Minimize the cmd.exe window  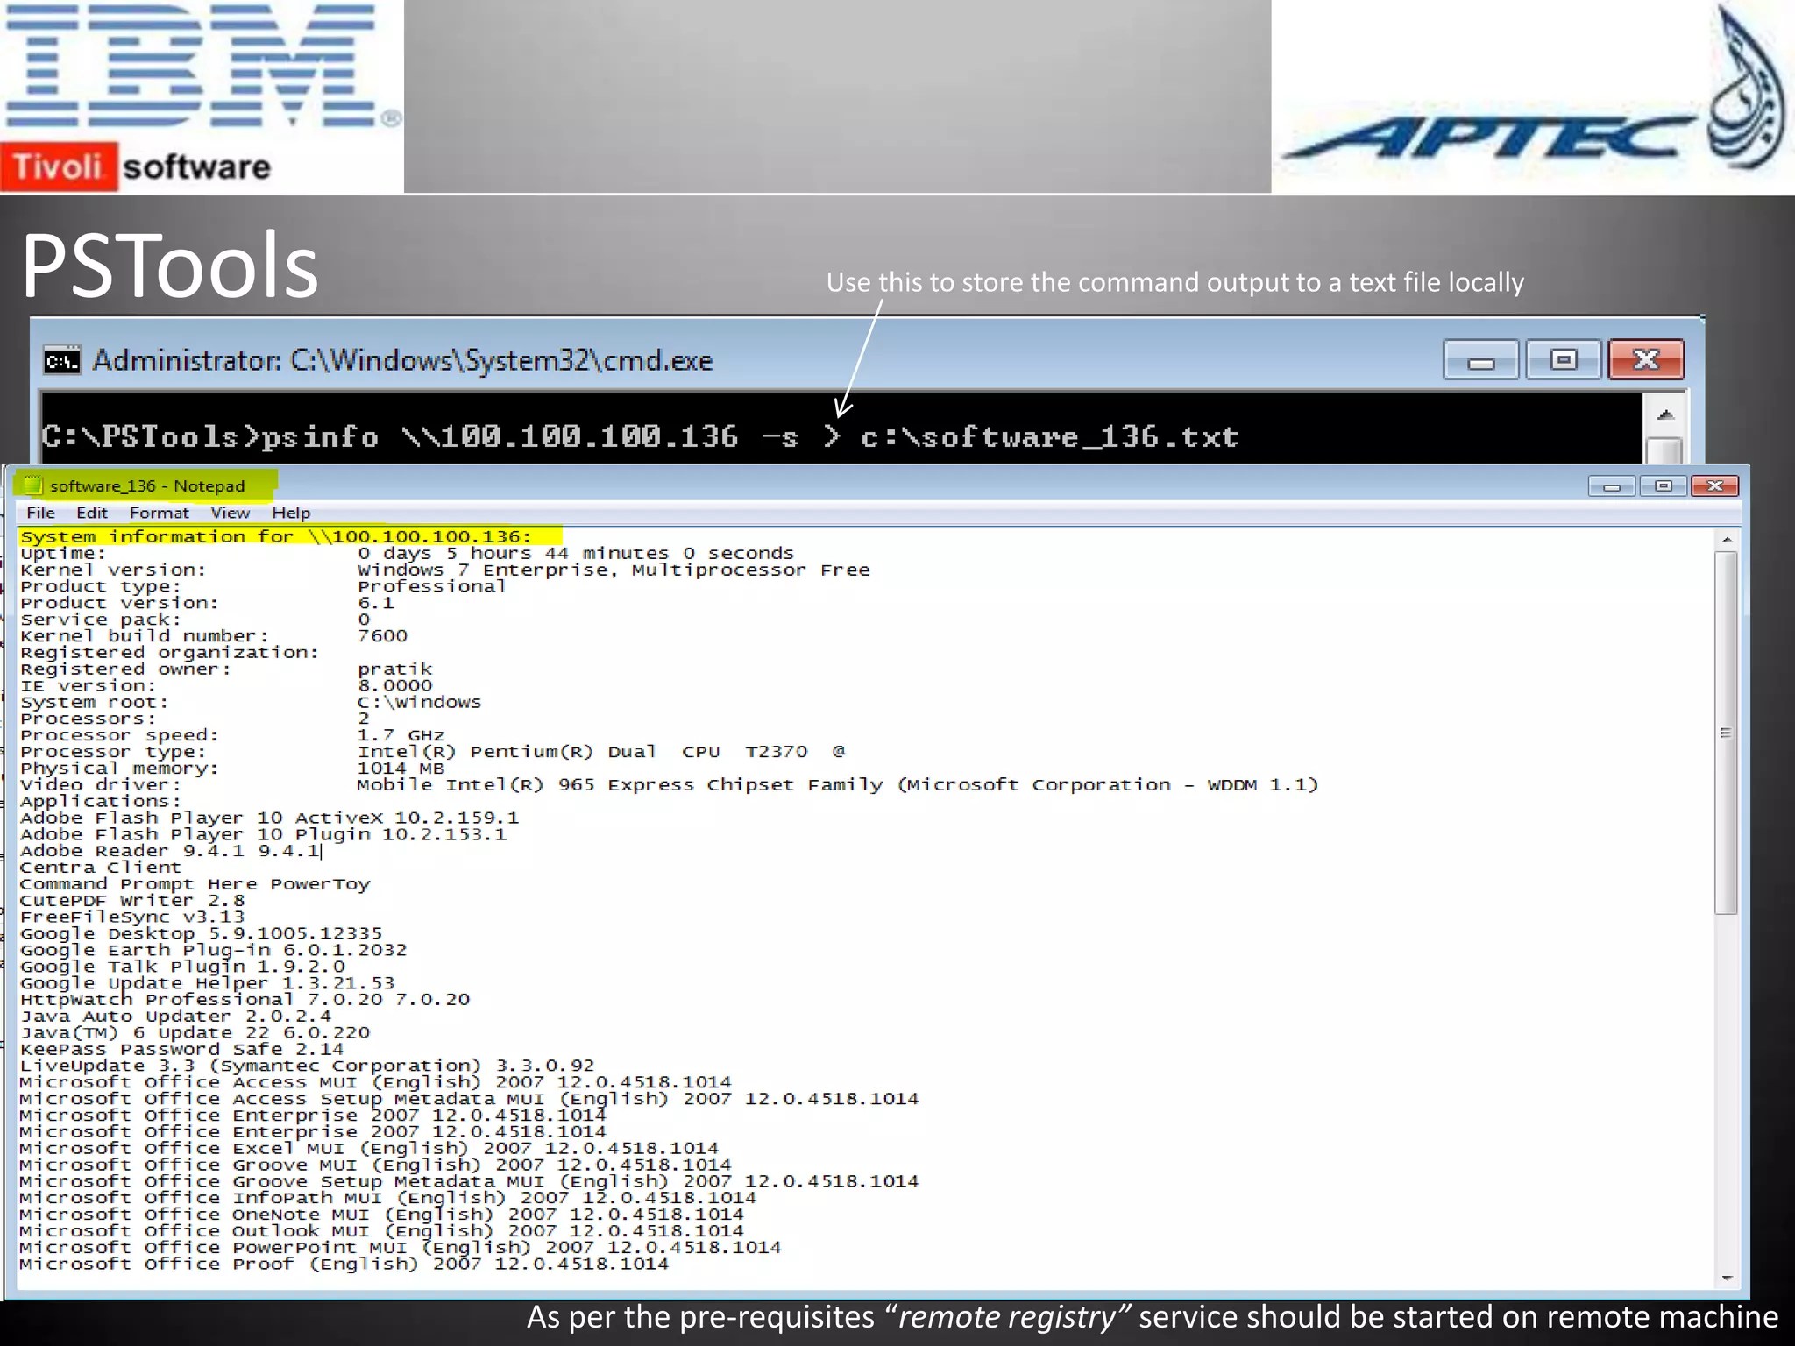click(x=1480, y=360)
